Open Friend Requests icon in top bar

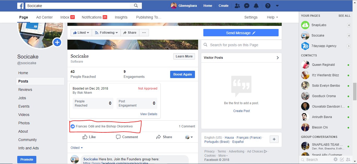point(237,6)
